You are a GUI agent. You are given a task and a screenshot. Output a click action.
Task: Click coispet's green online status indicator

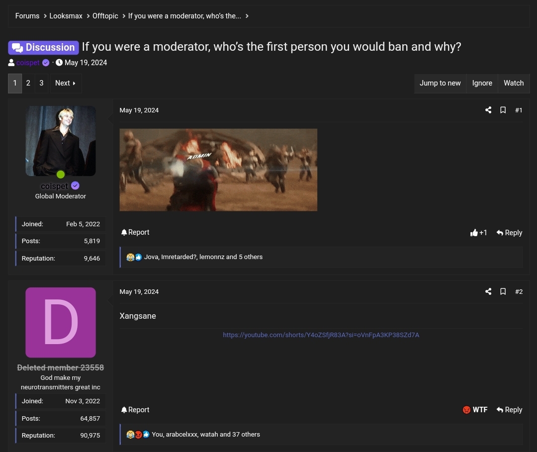coord(61,175)
